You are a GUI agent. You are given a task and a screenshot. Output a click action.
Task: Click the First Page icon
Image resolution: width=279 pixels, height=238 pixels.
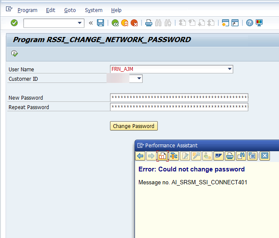point(182,23)
